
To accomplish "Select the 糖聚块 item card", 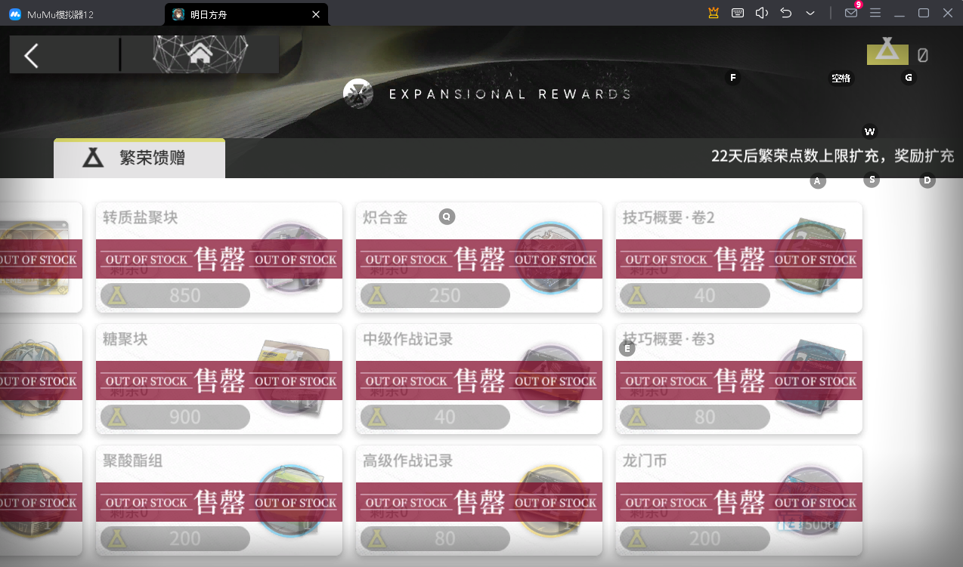I will [218, 378].
